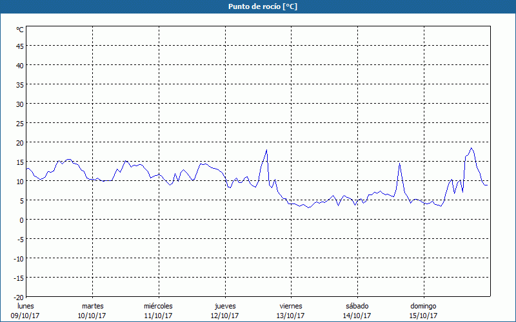Screen dimensions: 516x322
Task: Select the 30 value on the Y axis
Action: pyautogui.click(x=19, y=104)
